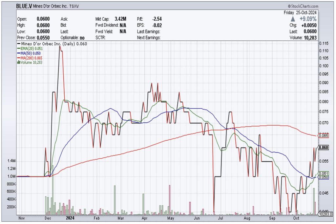Select the MA(50) legend entry

[x=29, y=53]
